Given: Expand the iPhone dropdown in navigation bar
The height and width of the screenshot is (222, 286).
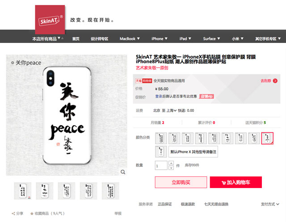Looking at the screenshot, I should pos(160,39).
